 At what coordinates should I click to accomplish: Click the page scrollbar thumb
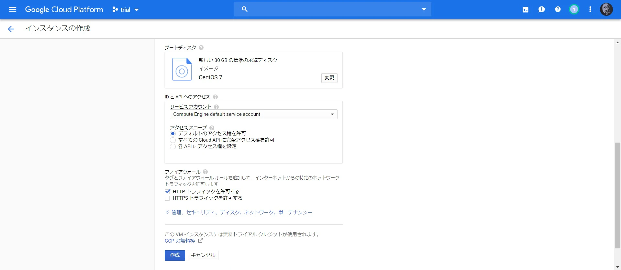click(x=617, y=195)
